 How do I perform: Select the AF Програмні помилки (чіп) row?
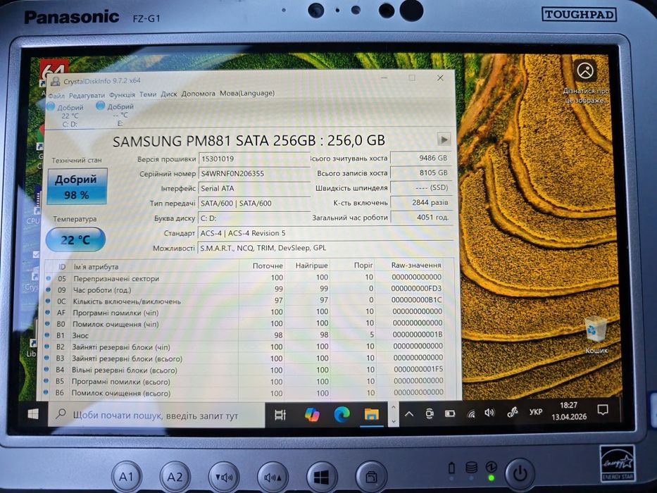point(245,312)
